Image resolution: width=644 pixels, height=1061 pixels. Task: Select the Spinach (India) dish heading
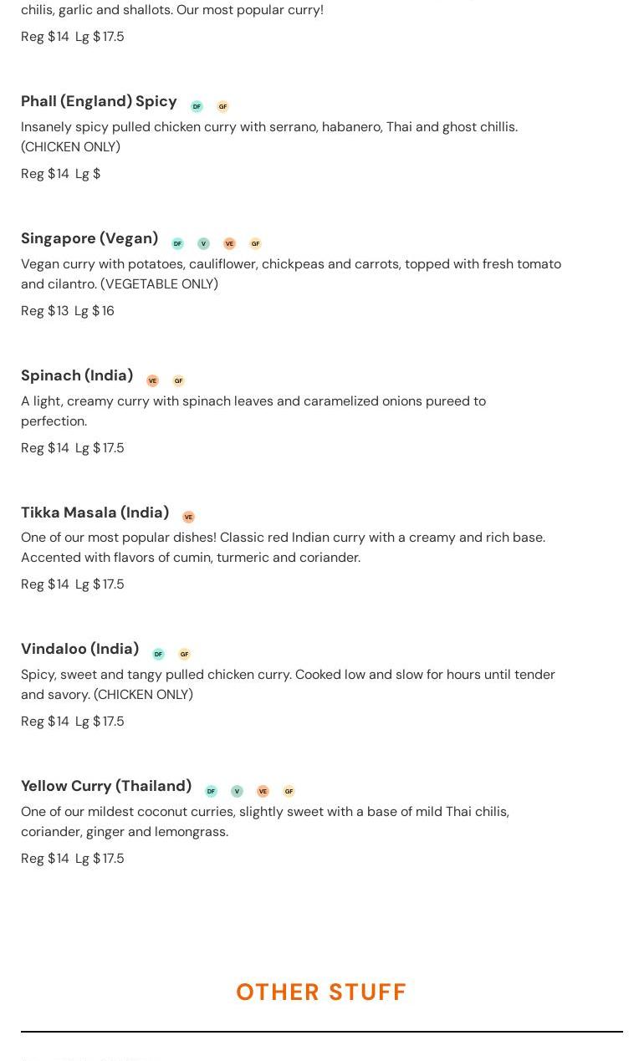[77, 375]
